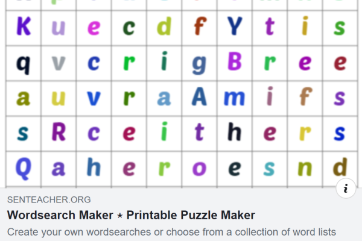
Task: Click the blue letter m cell
Action: click(235, 98)
